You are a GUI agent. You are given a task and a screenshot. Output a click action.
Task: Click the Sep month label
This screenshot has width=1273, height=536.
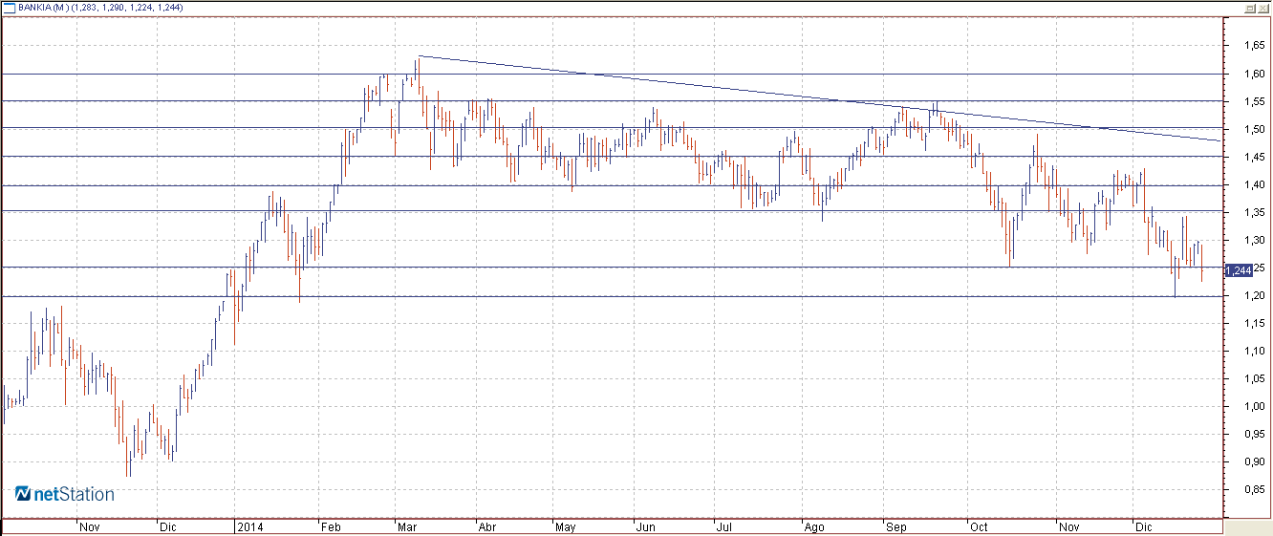pyautogui.click(x=895, y=526)
